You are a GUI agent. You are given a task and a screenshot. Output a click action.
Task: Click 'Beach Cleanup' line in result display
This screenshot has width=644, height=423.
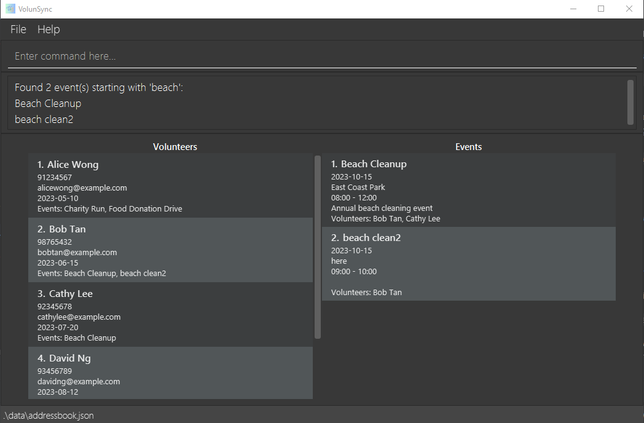pos(48,103)
